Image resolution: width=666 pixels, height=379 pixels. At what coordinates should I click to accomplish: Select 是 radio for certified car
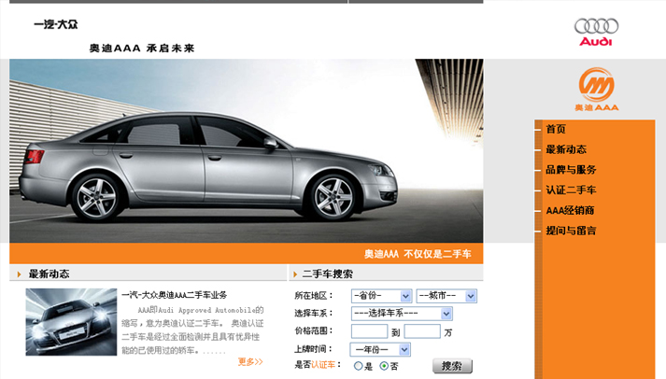tap(358, 366)
